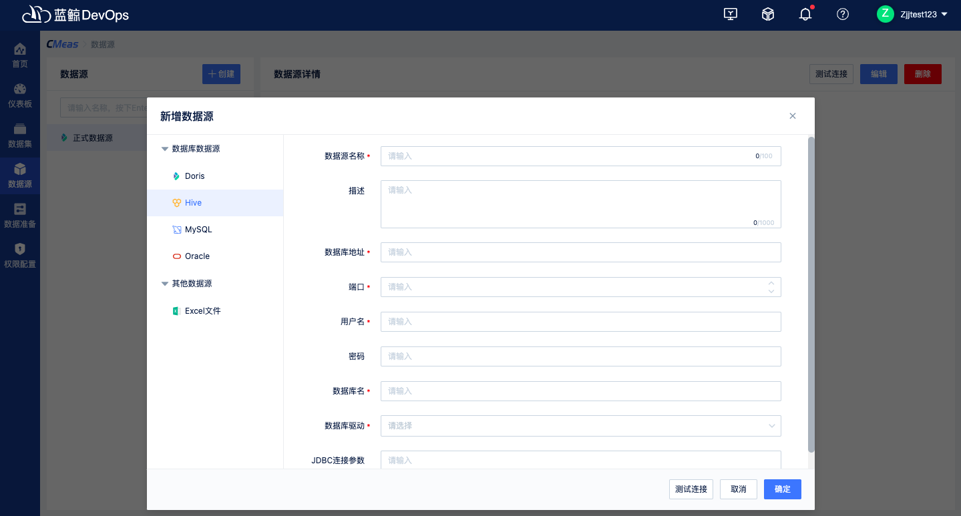
Task: Select 正式数据源 in the data source list
Action: point(97,138)
